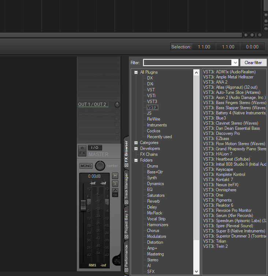
Task: Close the Track Manager docker tab with its X
Action: point(126,202)
